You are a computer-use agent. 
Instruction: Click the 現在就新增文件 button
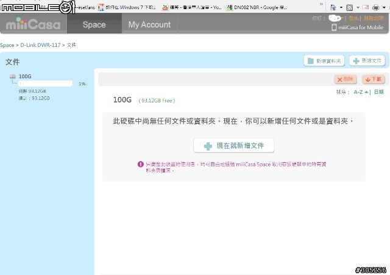click(x=234, y=146)
